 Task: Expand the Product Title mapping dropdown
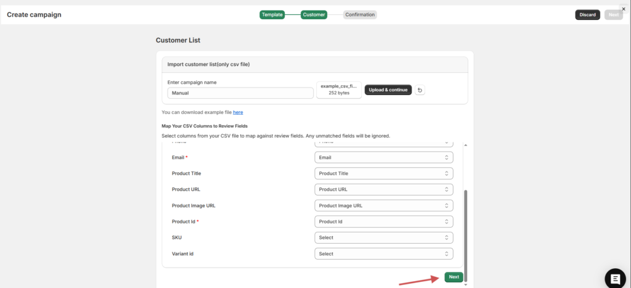coord(383,173)
